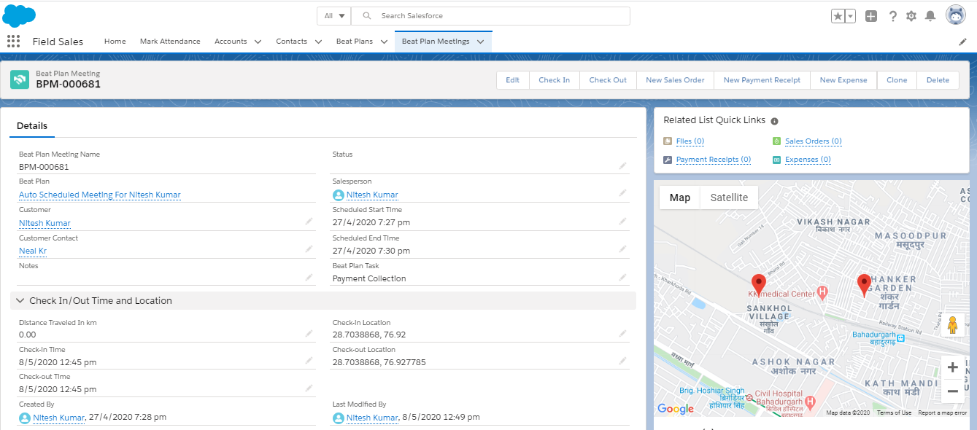Click the green Sales Orders related list icon
The height and width of the screenshot is (430, 977).
pos(776,141)
